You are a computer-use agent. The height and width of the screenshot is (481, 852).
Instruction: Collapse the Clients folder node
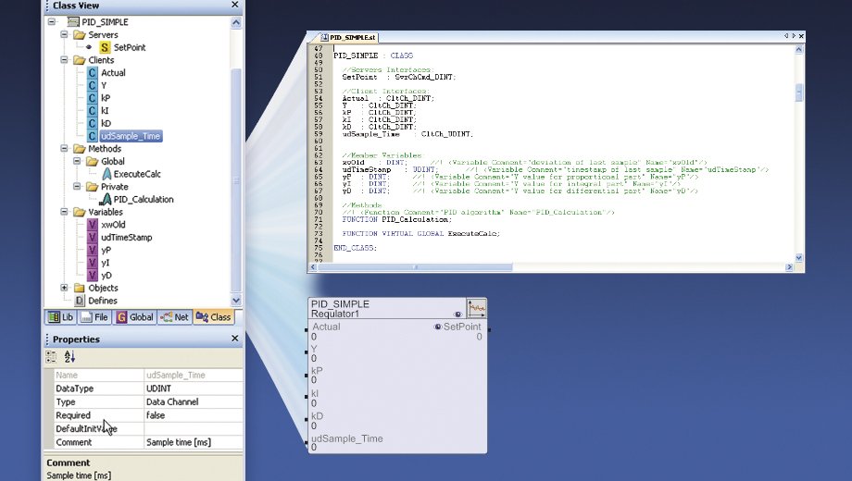coord(64,60)
